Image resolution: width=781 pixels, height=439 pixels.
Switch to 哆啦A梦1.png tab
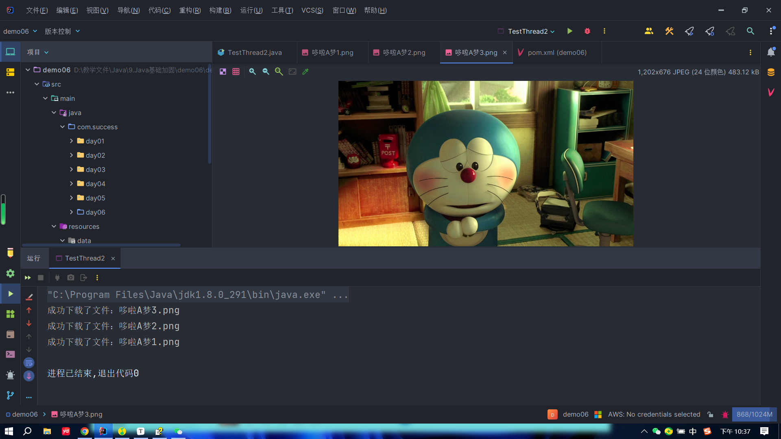point(332,52)
